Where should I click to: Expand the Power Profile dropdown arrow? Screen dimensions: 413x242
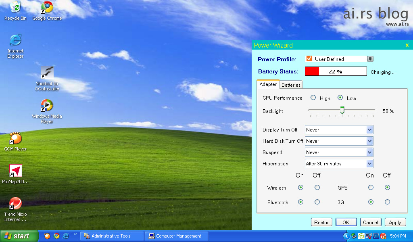click(370, 59)
